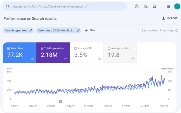Select the 2.18M impressions value
This screenshot has width=181, height=113.
[49, 55]
